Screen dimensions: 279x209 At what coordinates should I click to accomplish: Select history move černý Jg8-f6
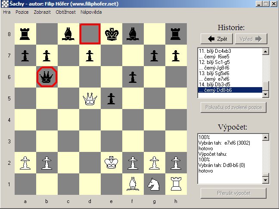(x=230, y=68)
